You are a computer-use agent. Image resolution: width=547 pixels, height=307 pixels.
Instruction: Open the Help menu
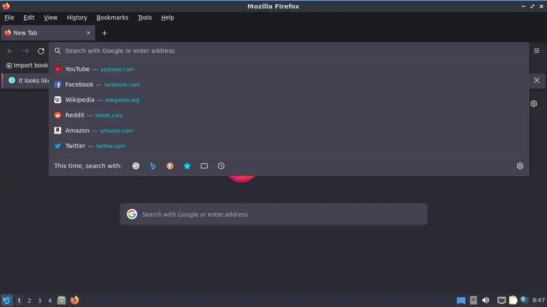168,17
